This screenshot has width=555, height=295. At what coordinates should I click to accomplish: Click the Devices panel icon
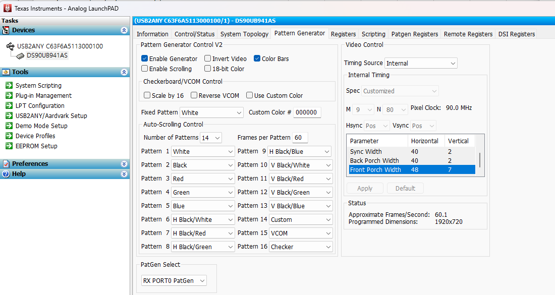point(6,30)
